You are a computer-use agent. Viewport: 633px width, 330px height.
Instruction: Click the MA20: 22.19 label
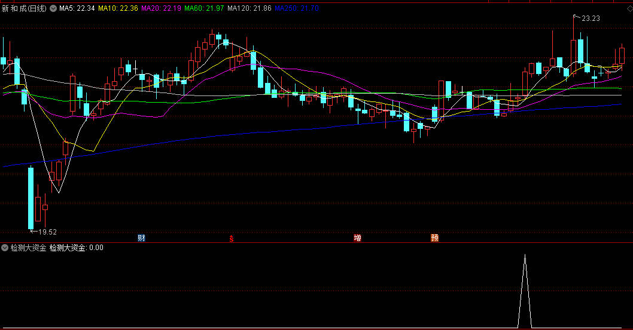tap(161, 8)
